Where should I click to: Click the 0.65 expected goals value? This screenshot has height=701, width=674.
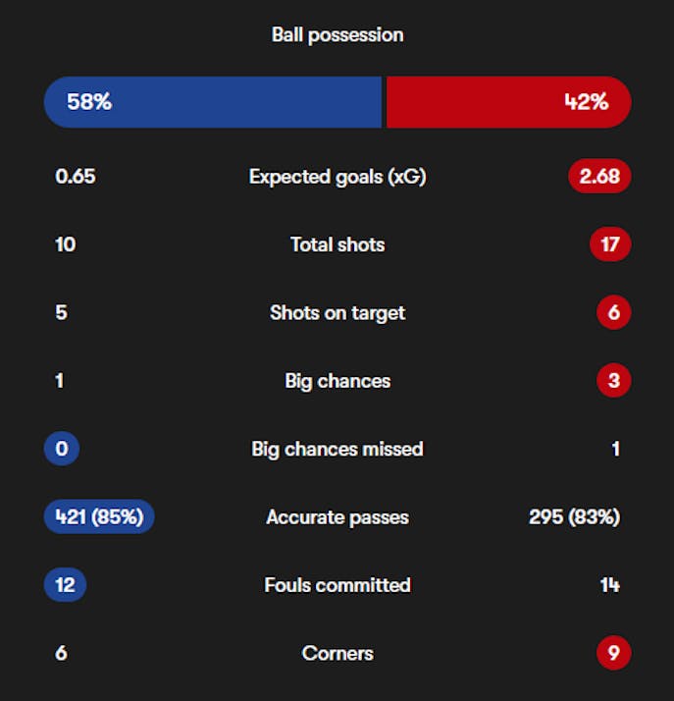click(76, 177)
